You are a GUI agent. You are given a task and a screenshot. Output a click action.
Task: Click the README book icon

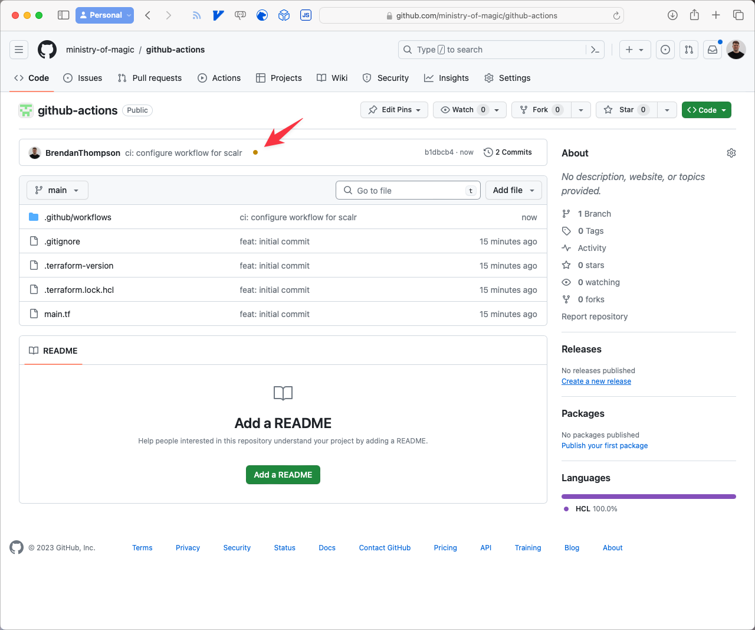pos(34,351)
